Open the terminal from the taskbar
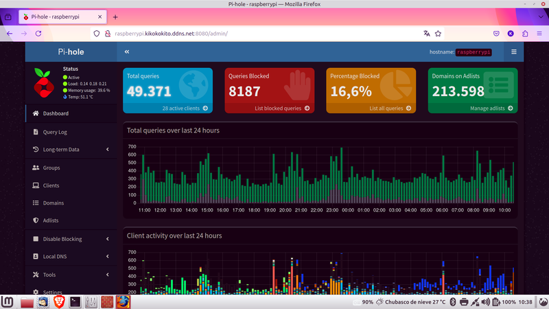Image resolution: width=549 pixels, height=309 pixels. point(75,301)
